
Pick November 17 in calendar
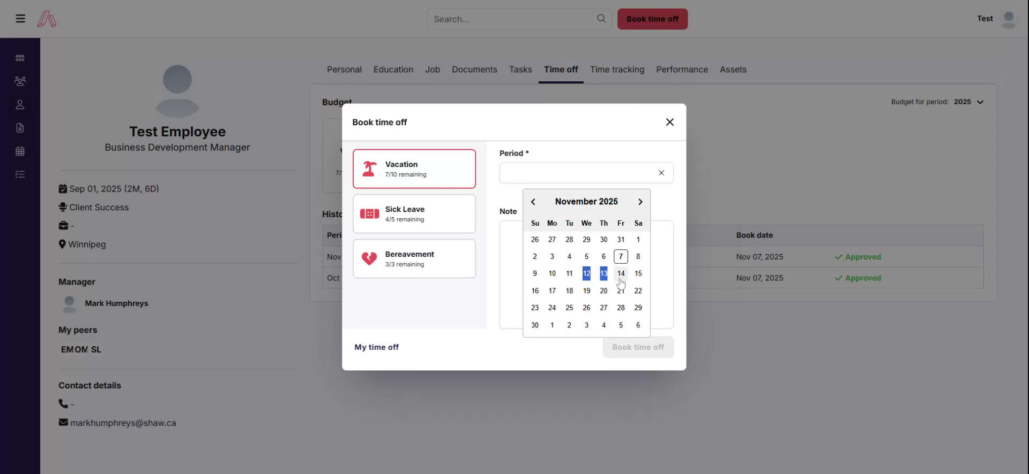[x=552, y=290]
